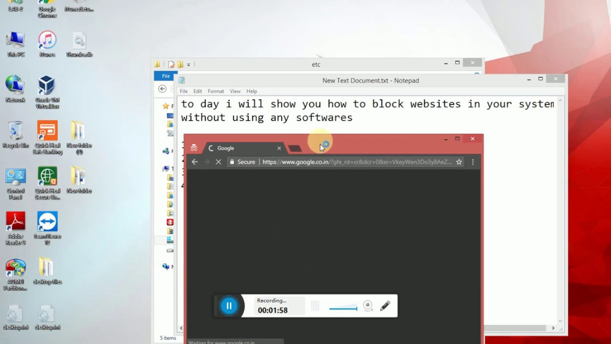Open This PC desktop icon
611x344 pixels.
tap(15, 44)
